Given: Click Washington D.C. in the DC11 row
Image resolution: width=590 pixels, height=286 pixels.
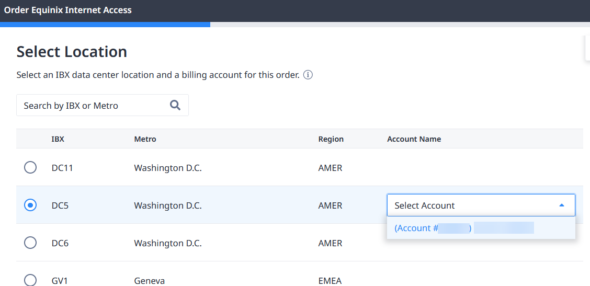Looking at the screenshot, I should pos(168,167).
